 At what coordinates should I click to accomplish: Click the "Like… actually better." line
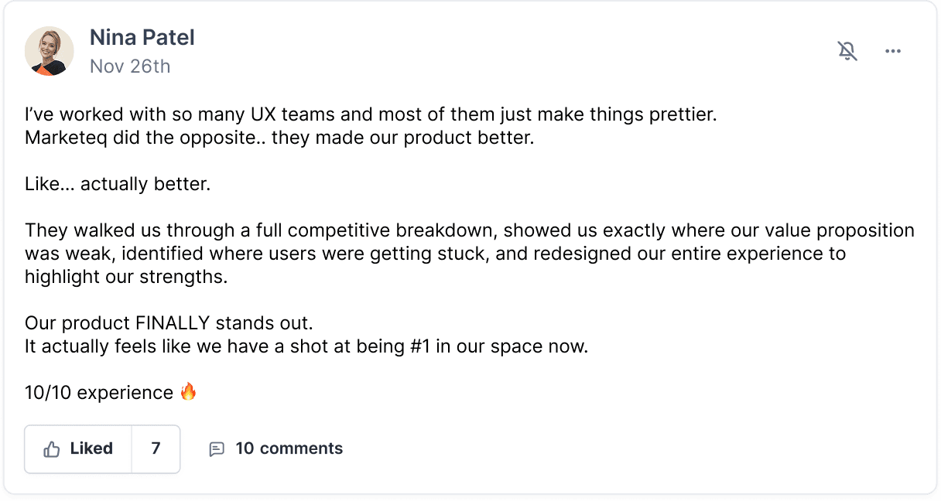click(x=117, y=185)
